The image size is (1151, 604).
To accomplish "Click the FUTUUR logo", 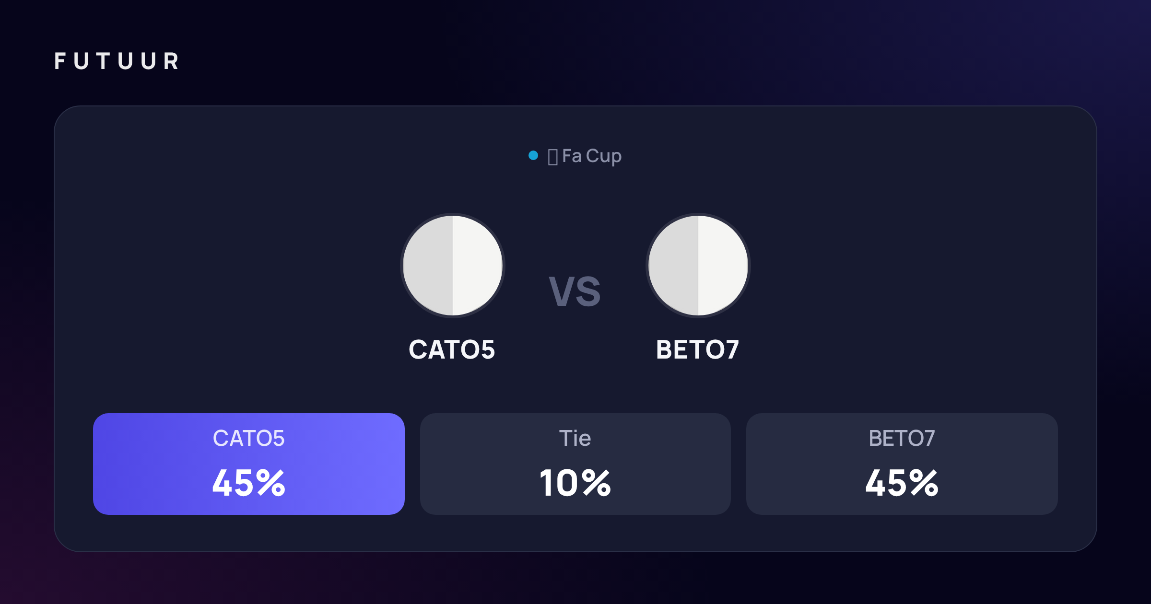I will pos(117,61).
